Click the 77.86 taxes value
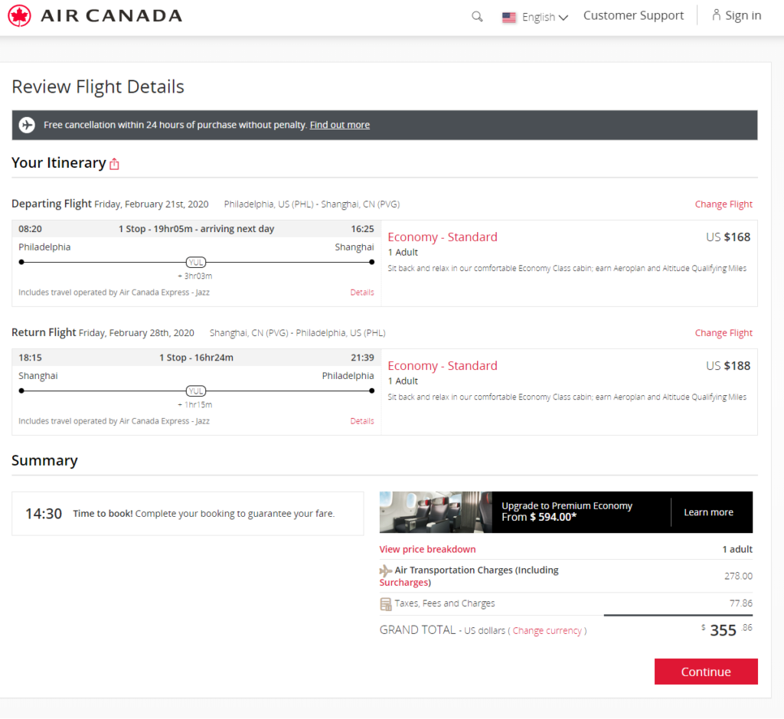 740,603
